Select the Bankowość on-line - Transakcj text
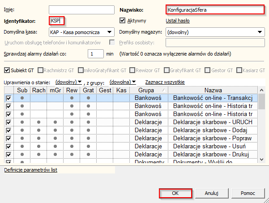The image size is (269, 203). point(213,98)
